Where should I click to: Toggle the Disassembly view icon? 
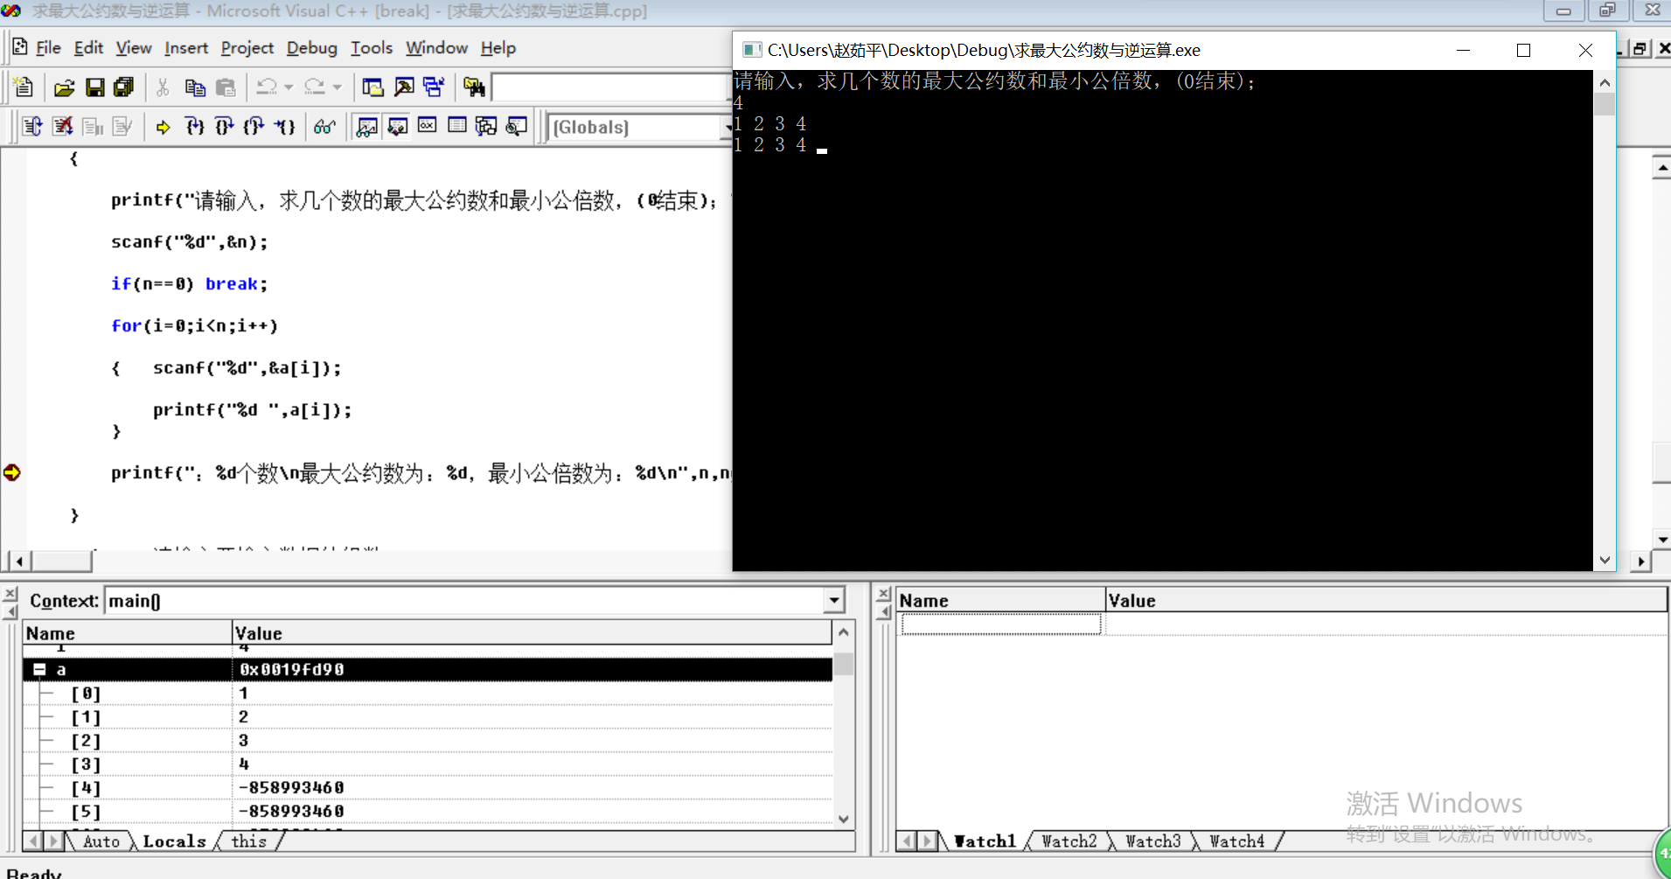coord(517,127)
